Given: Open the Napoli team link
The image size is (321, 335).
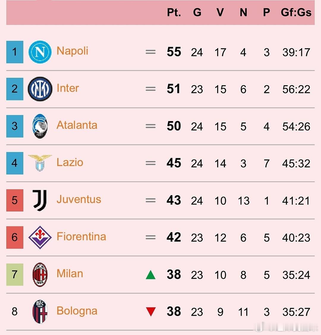Looking at the screenshot, I should coord(72,51).
